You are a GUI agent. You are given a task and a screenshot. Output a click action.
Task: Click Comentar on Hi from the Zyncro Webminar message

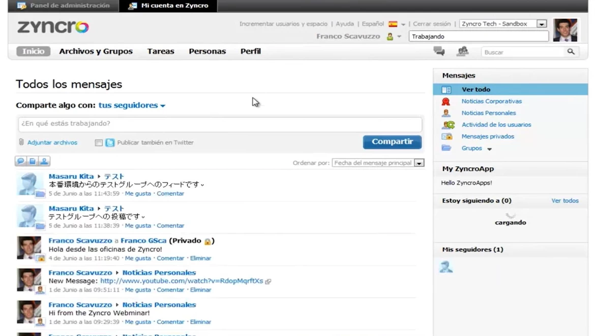point(170,322)
